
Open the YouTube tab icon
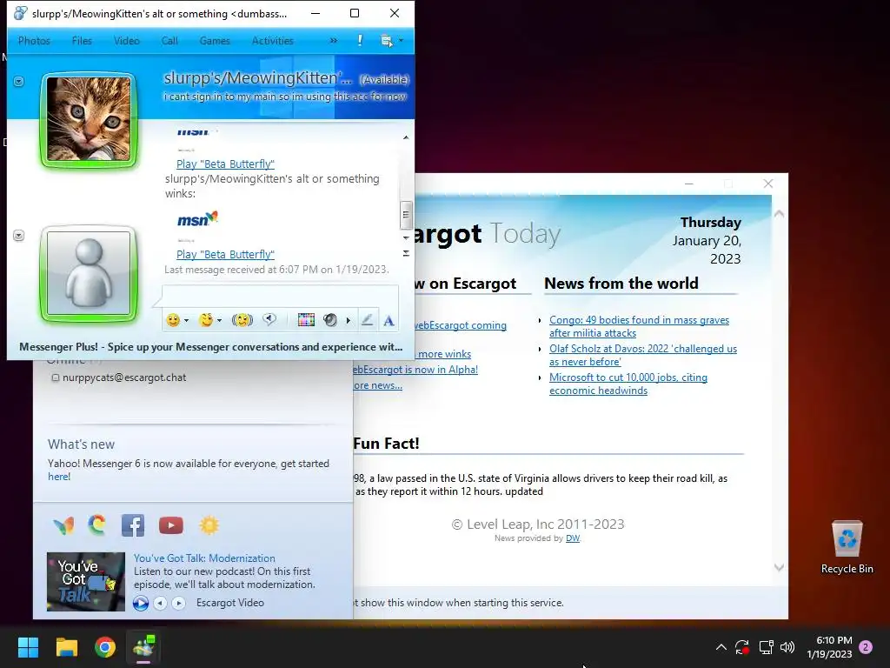click(171, 525)
